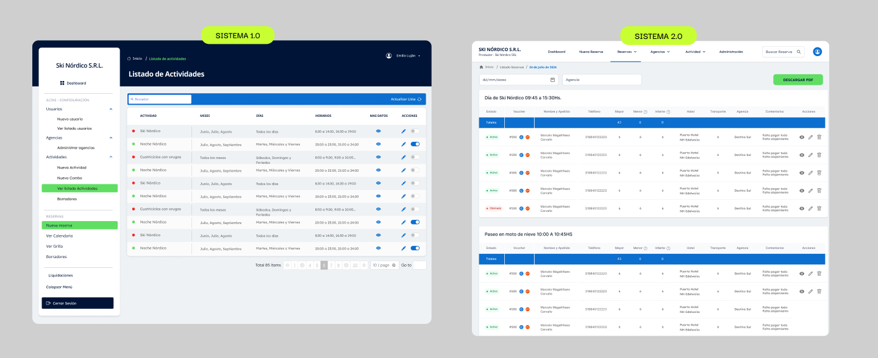Select Ver listado Actividades in the sidebar
The width and height of the screenshot is (878, 358).
coord(79,189)
